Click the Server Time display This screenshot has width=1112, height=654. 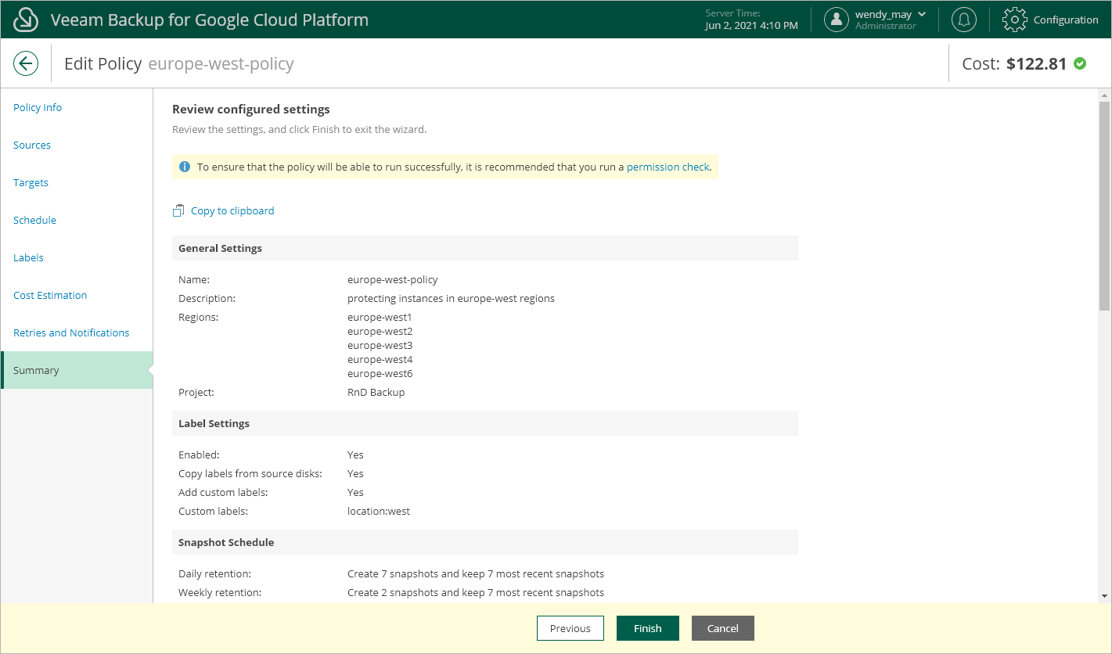coord(751,20)
